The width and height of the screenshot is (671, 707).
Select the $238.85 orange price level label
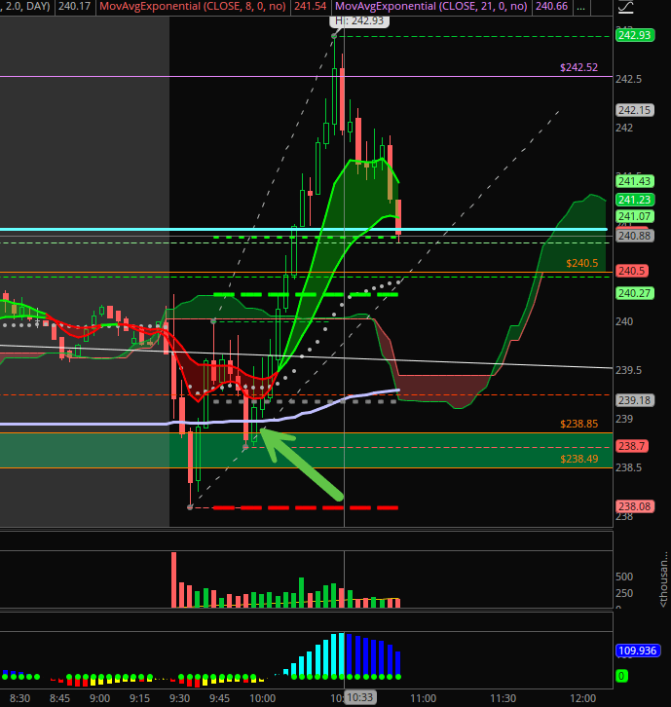(x=578, y=424)
